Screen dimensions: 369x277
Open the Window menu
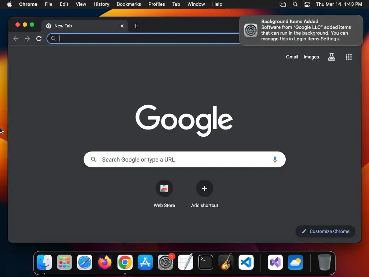(196, 4)
